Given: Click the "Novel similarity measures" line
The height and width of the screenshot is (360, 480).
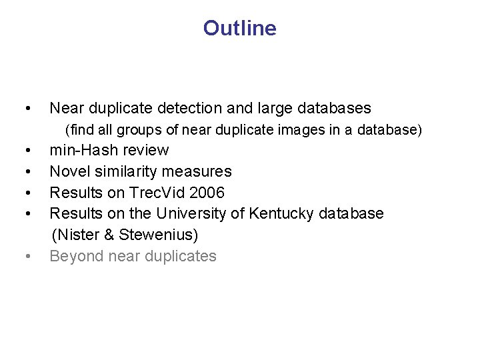Looking at the screenshot, I should pos(141,171).
